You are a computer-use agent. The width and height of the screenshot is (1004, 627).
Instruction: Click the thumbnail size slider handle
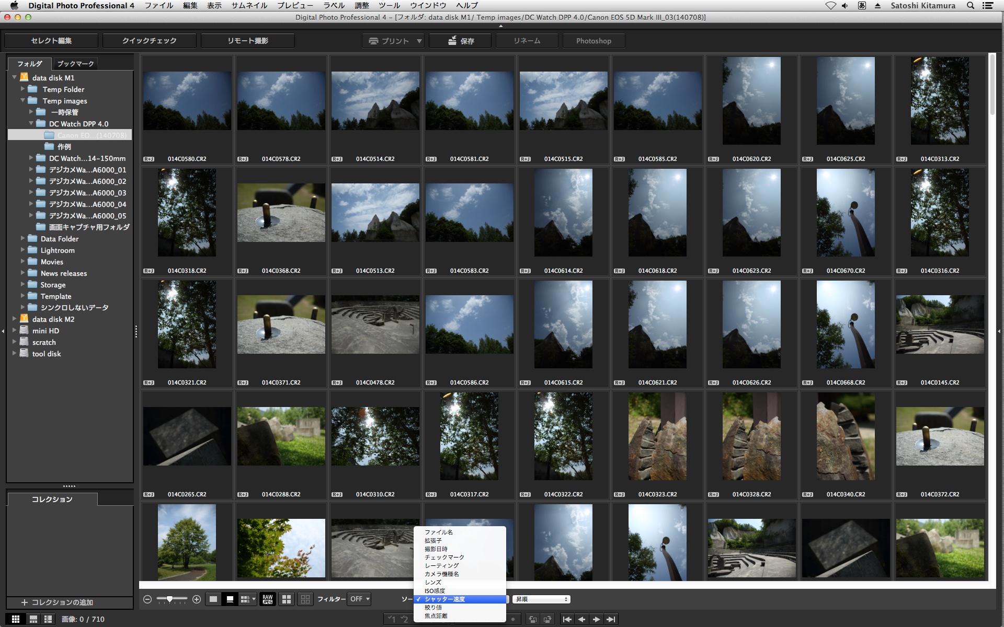[x=169, y=599]
